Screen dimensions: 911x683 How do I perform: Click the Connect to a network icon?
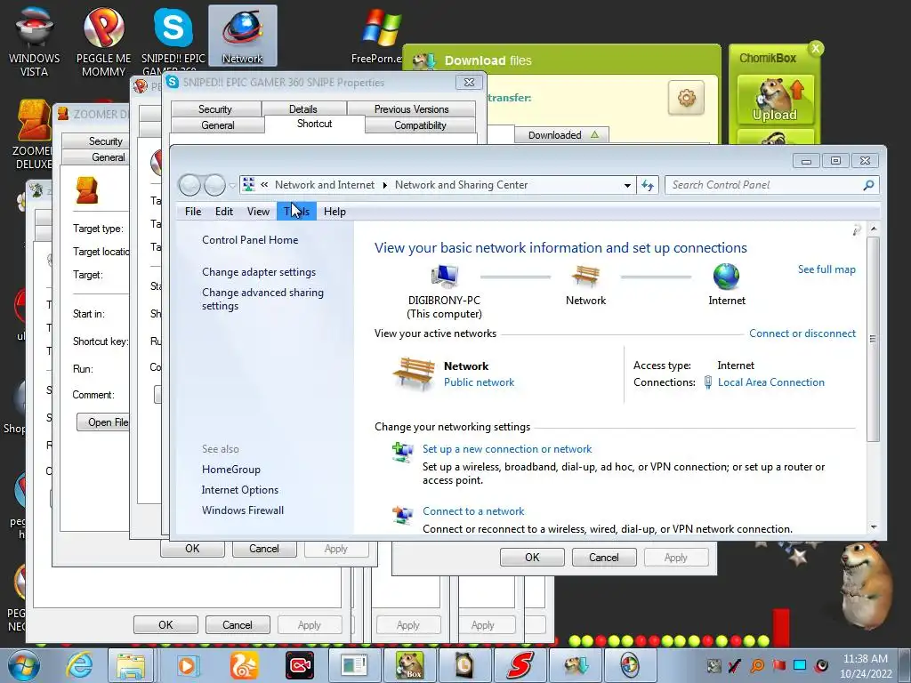click(x=402, y=515)
